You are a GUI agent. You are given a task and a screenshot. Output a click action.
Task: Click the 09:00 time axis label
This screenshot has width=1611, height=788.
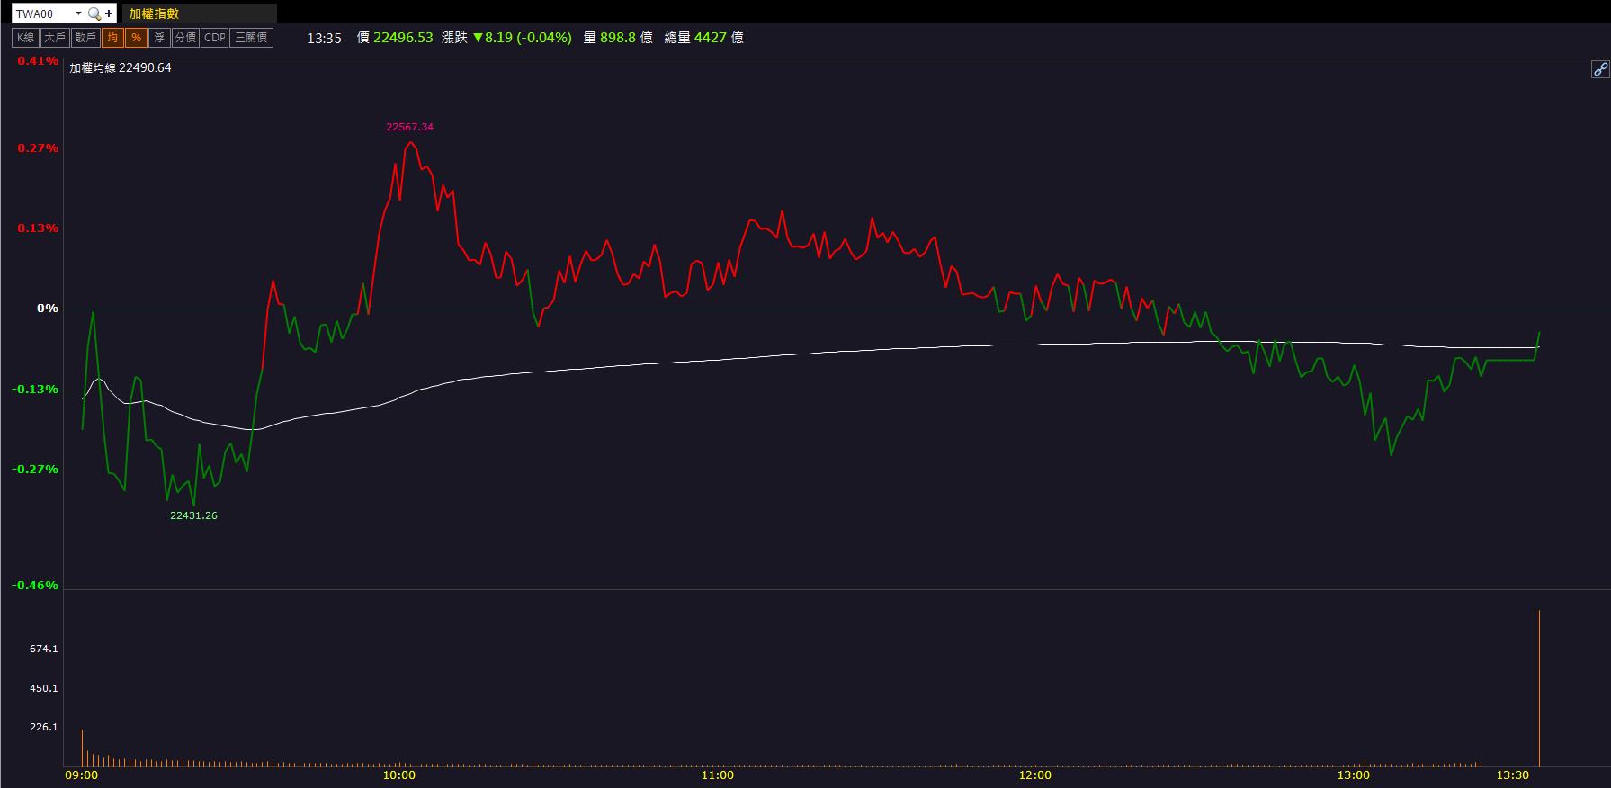coord(82,775)
